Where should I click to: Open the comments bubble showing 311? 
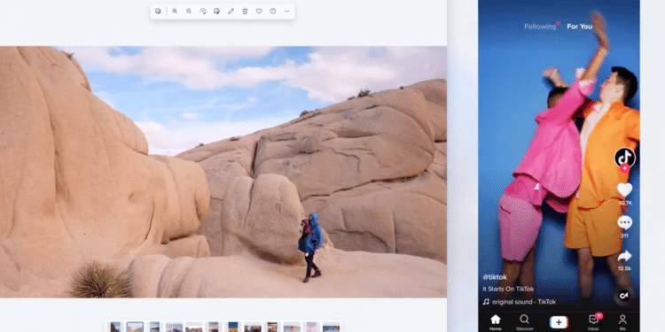625,223
